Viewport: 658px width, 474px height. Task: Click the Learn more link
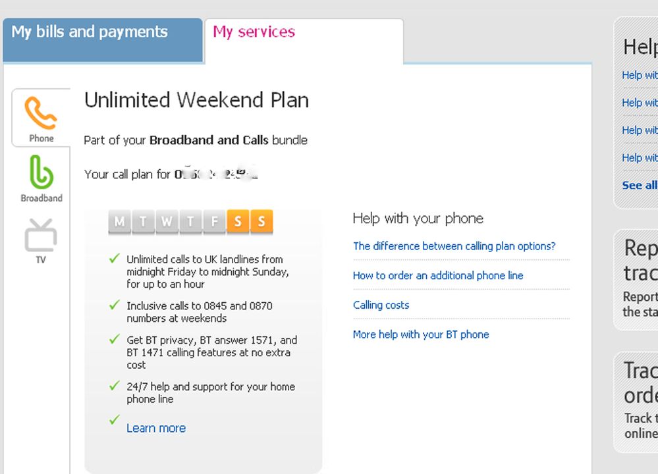[x=155, y=428]
